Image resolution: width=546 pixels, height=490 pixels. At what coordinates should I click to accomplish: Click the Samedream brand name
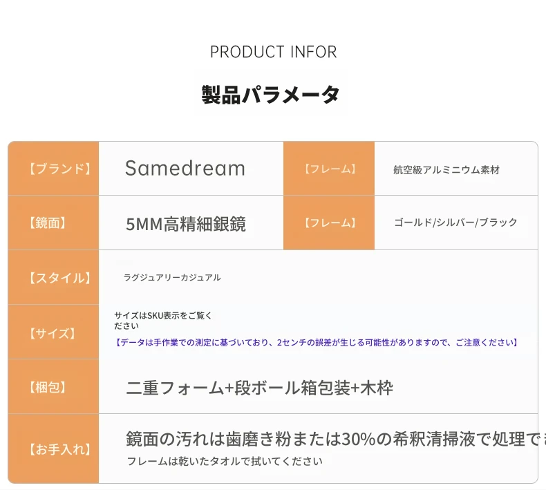pos(185,168)
